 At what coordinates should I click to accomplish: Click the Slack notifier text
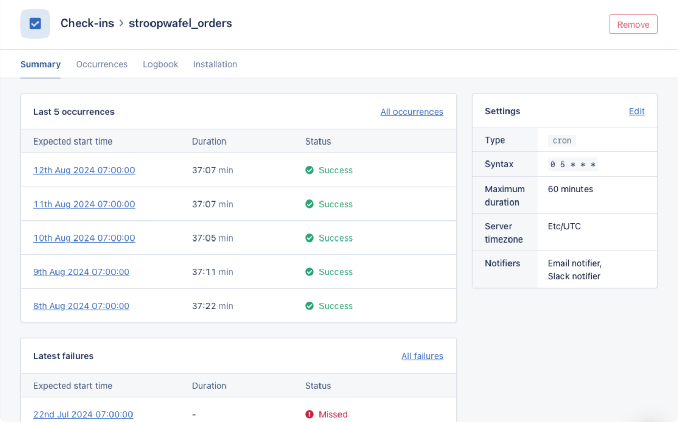(x=574, y=276)
